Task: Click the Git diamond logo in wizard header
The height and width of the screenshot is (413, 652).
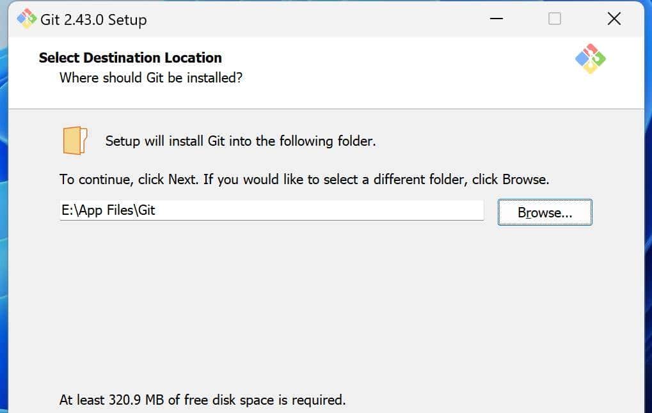Action: pyautogui.click(x=589, y=58)
